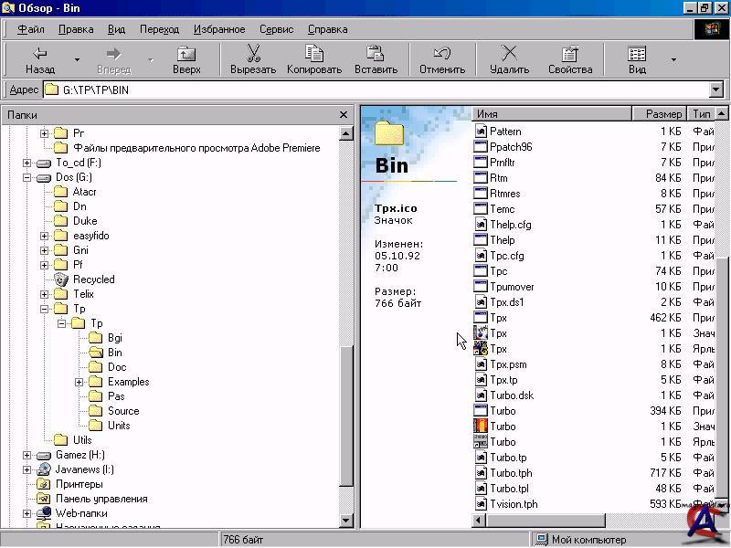Click the Вверх (Up) folder icon
The image size is (731, 548).
[x=186, y=54]
